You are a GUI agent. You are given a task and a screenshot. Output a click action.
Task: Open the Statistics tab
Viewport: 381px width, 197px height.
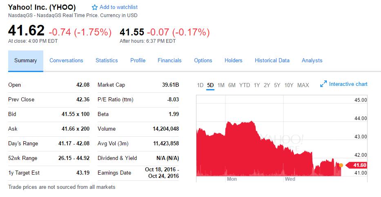click(x=107, y=61)
